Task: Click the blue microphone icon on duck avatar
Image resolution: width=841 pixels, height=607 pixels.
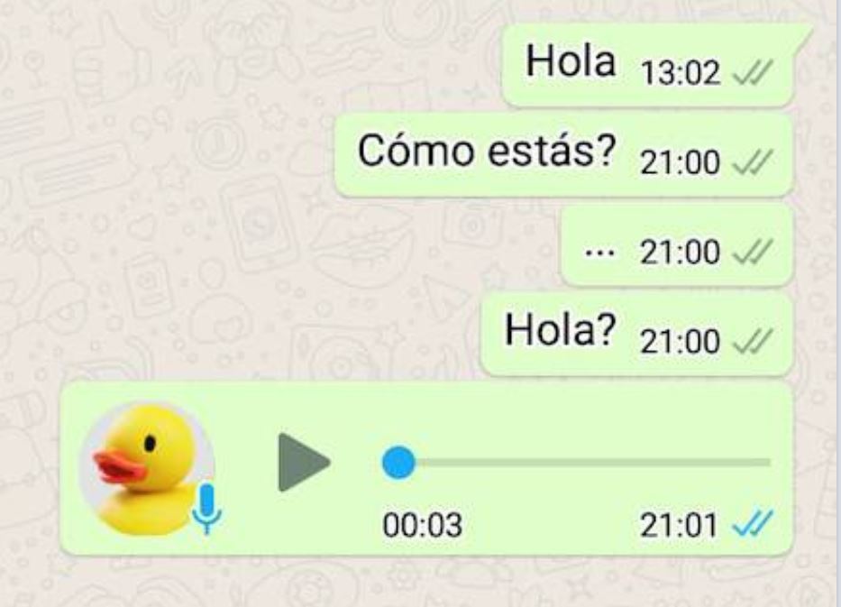Action: (207, 508)
